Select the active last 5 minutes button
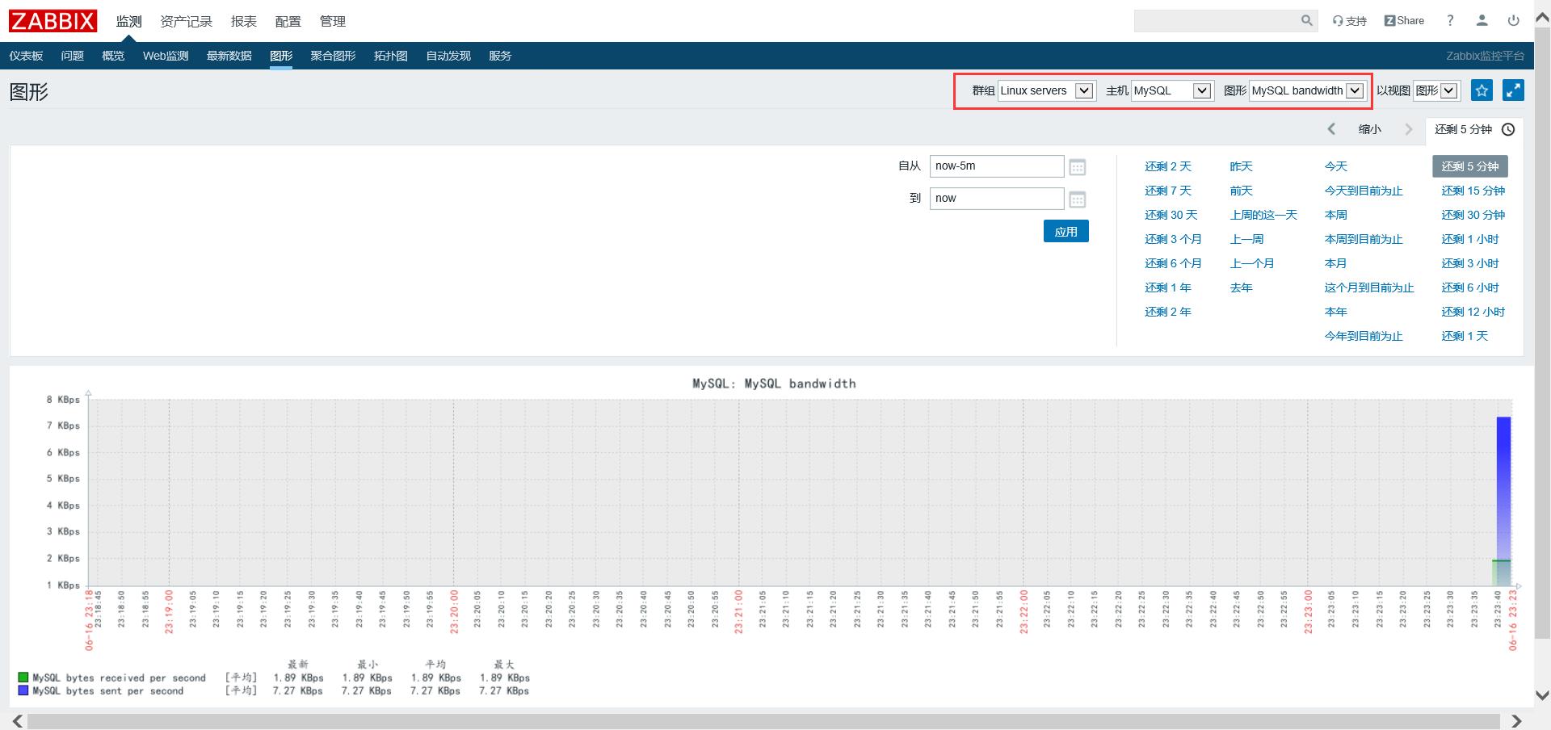1551x730 pixels. point(1469,166)
